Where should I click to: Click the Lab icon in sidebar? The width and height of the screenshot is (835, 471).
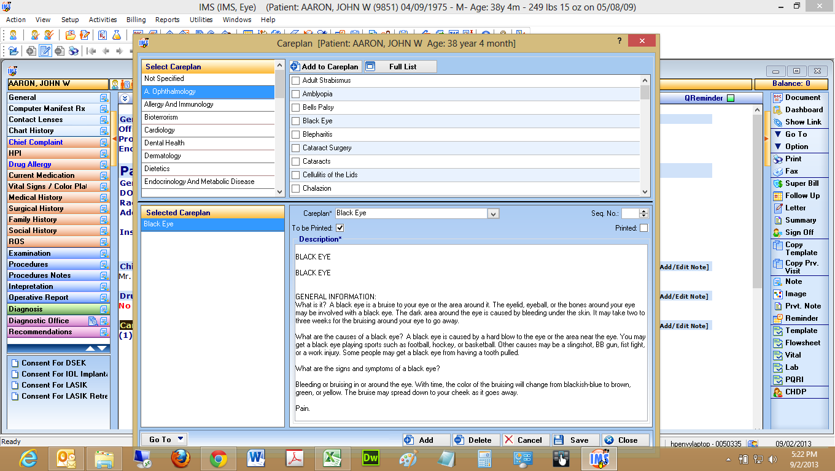click(778, 367)
